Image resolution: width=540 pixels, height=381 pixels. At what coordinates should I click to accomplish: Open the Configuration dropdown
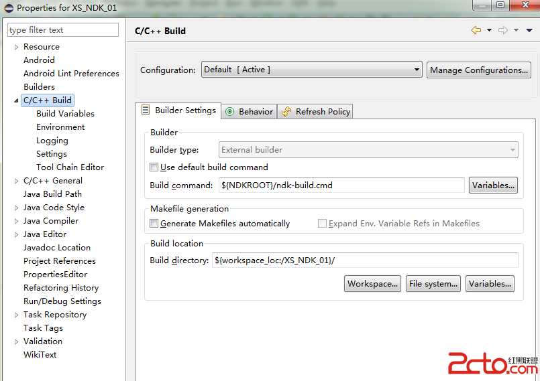point(312,70)
